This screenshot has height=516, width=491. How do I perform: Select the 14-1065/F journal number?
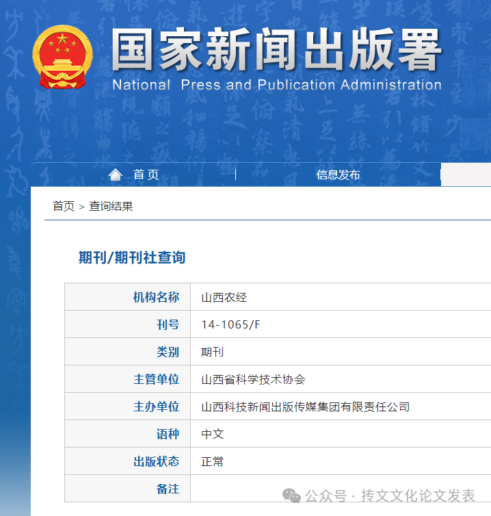pos(230,325)
